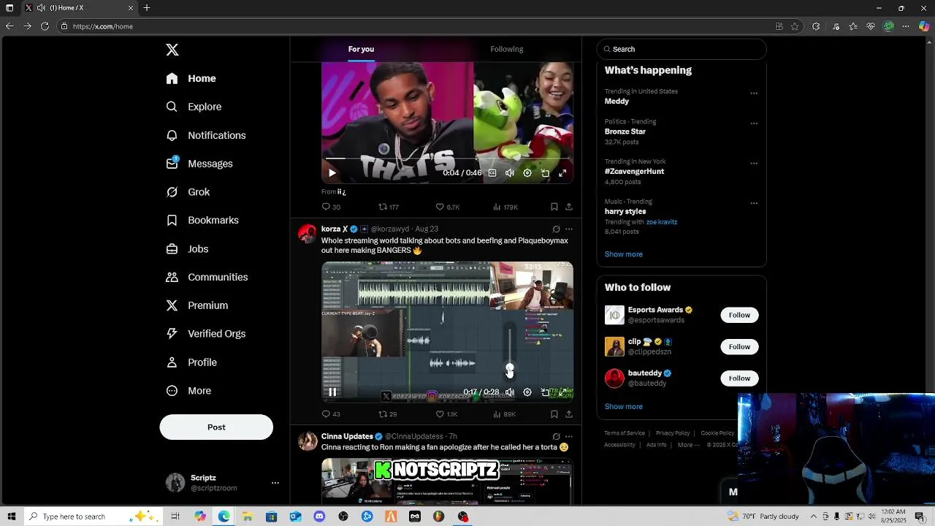Open Grok actions on korza X post
Screen dimensions: 935x526
point(556,229)
